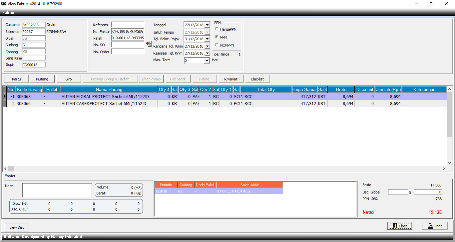
Task: Click the restore window icon in title bar
Action: (x=431, y=4)
